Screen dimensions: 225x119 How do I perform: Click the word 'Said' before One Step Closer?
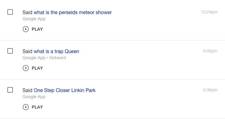(27, 90)
